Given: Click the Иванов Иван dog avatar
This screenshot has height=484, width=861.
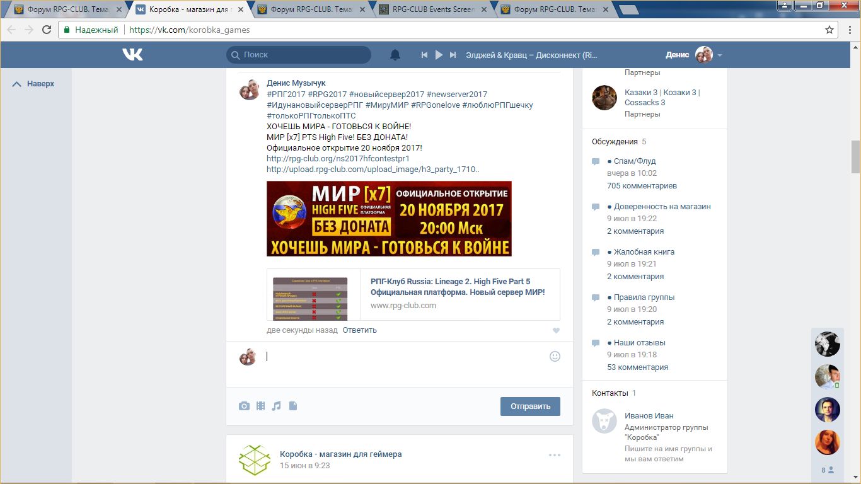Looking at the screenshot, I should tap(604, 421).
